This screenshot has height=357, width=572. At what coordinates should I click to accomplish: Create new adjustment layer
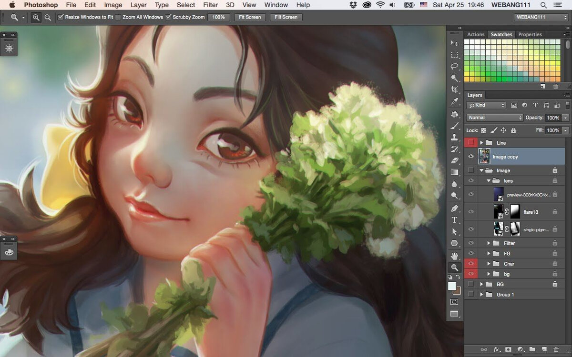(x=520, y=349)
